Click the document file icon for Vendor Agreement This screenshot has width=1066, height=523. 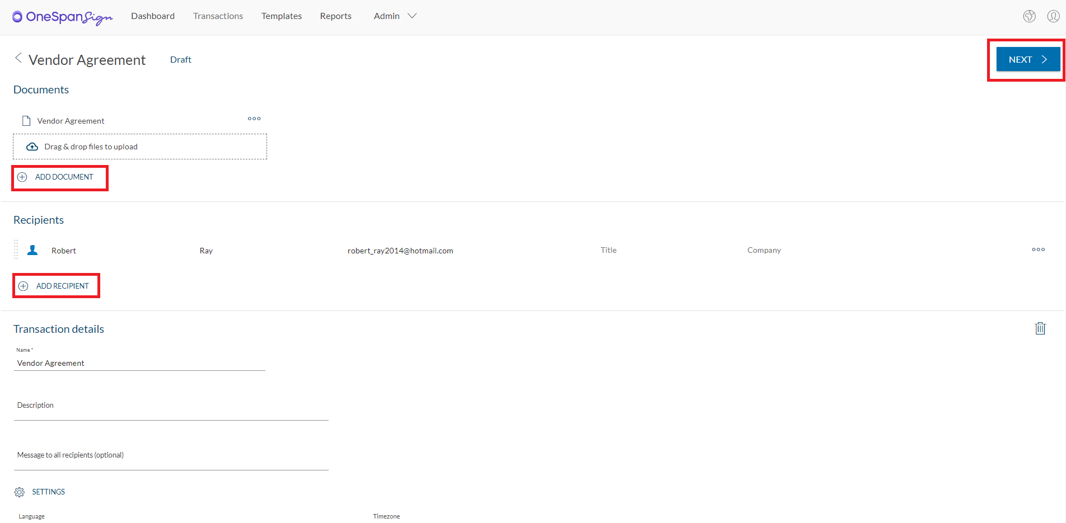(26, 120)
